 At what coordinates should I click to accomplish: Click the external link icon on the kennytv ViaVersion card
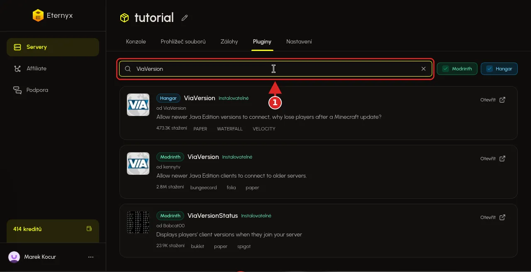pos(502,159)
